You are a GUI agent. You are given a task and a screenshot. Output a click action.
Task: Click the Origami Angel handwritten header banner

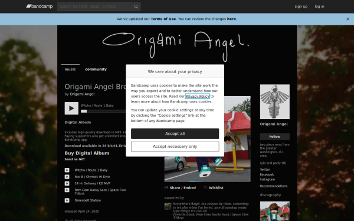point(176,46)
